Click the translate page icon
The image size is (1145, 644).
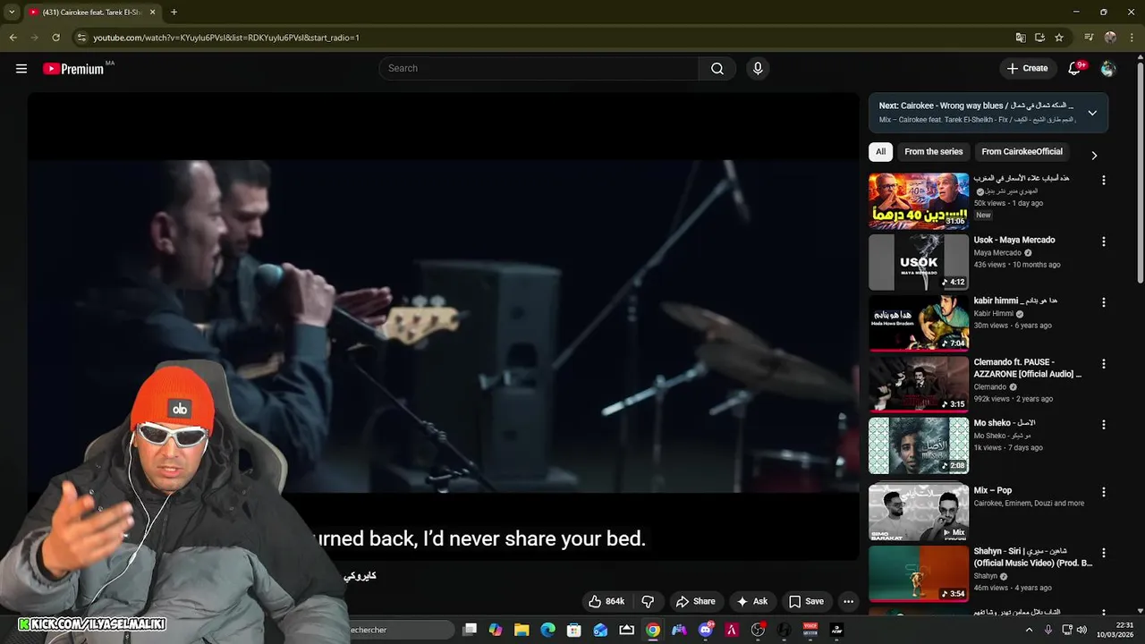(1021, 38)
